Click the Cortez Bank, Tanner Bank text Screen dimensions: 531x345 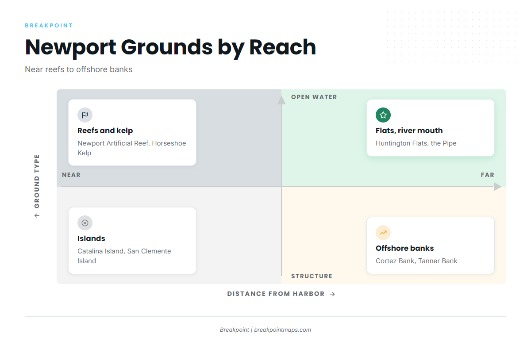(416, 261)
